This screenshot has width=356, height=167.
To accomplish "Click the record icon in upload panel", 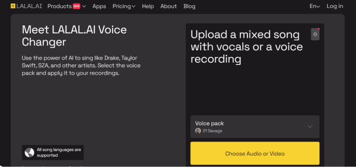I will click(315, 34).
